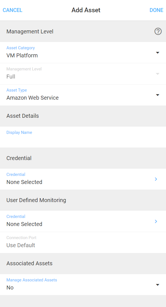Screen dimensions: 166x307
Task: Open the Management Level help icon
Action: pyautogui.click(x=158, y=31)
